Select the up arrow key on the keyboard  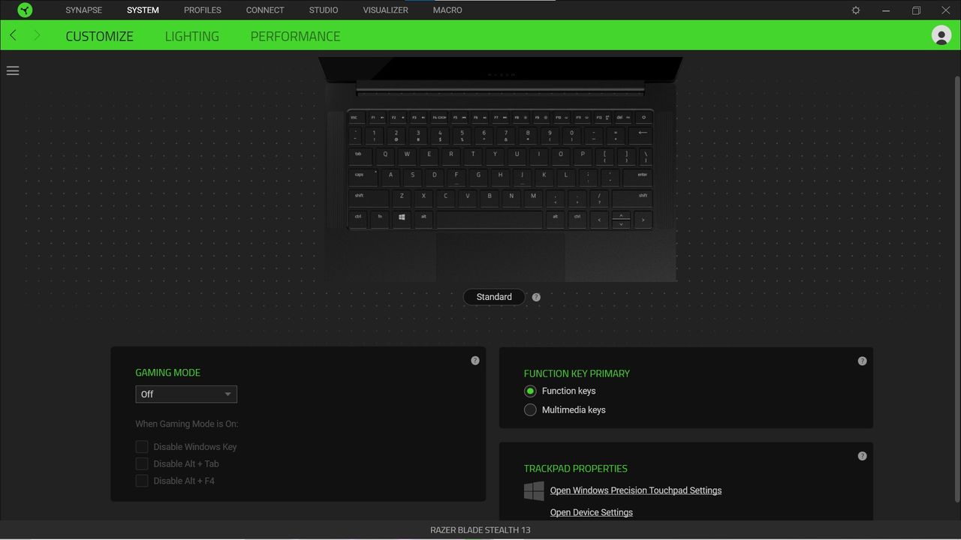[x=621, y=215]
